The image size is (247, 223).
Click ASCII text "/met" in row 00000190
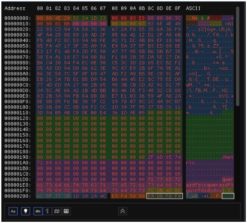227,158
